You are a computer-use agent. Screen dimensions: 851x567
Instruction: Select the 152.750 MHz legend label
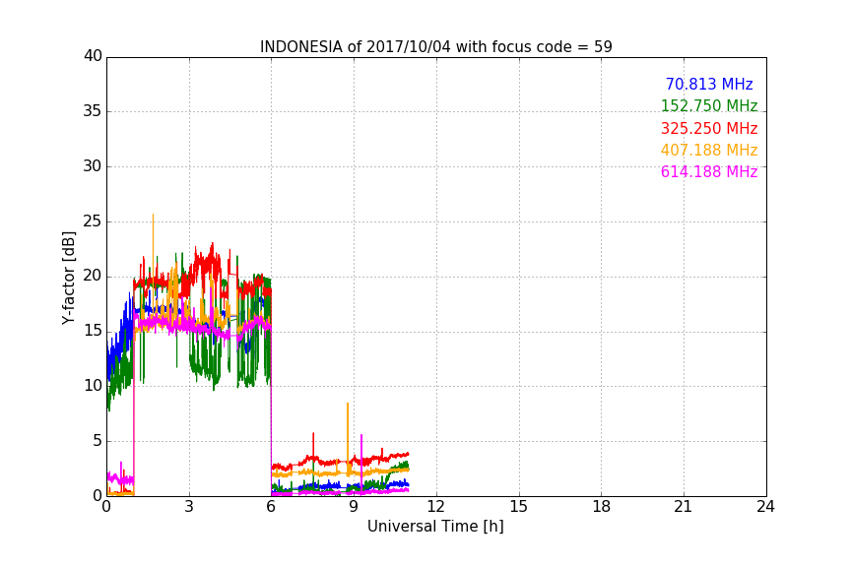(x=709, y=105)
